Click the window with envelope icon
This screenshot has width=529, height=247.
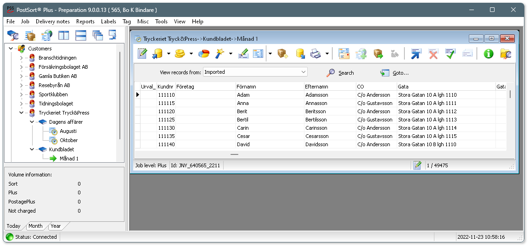pos(344,54)
